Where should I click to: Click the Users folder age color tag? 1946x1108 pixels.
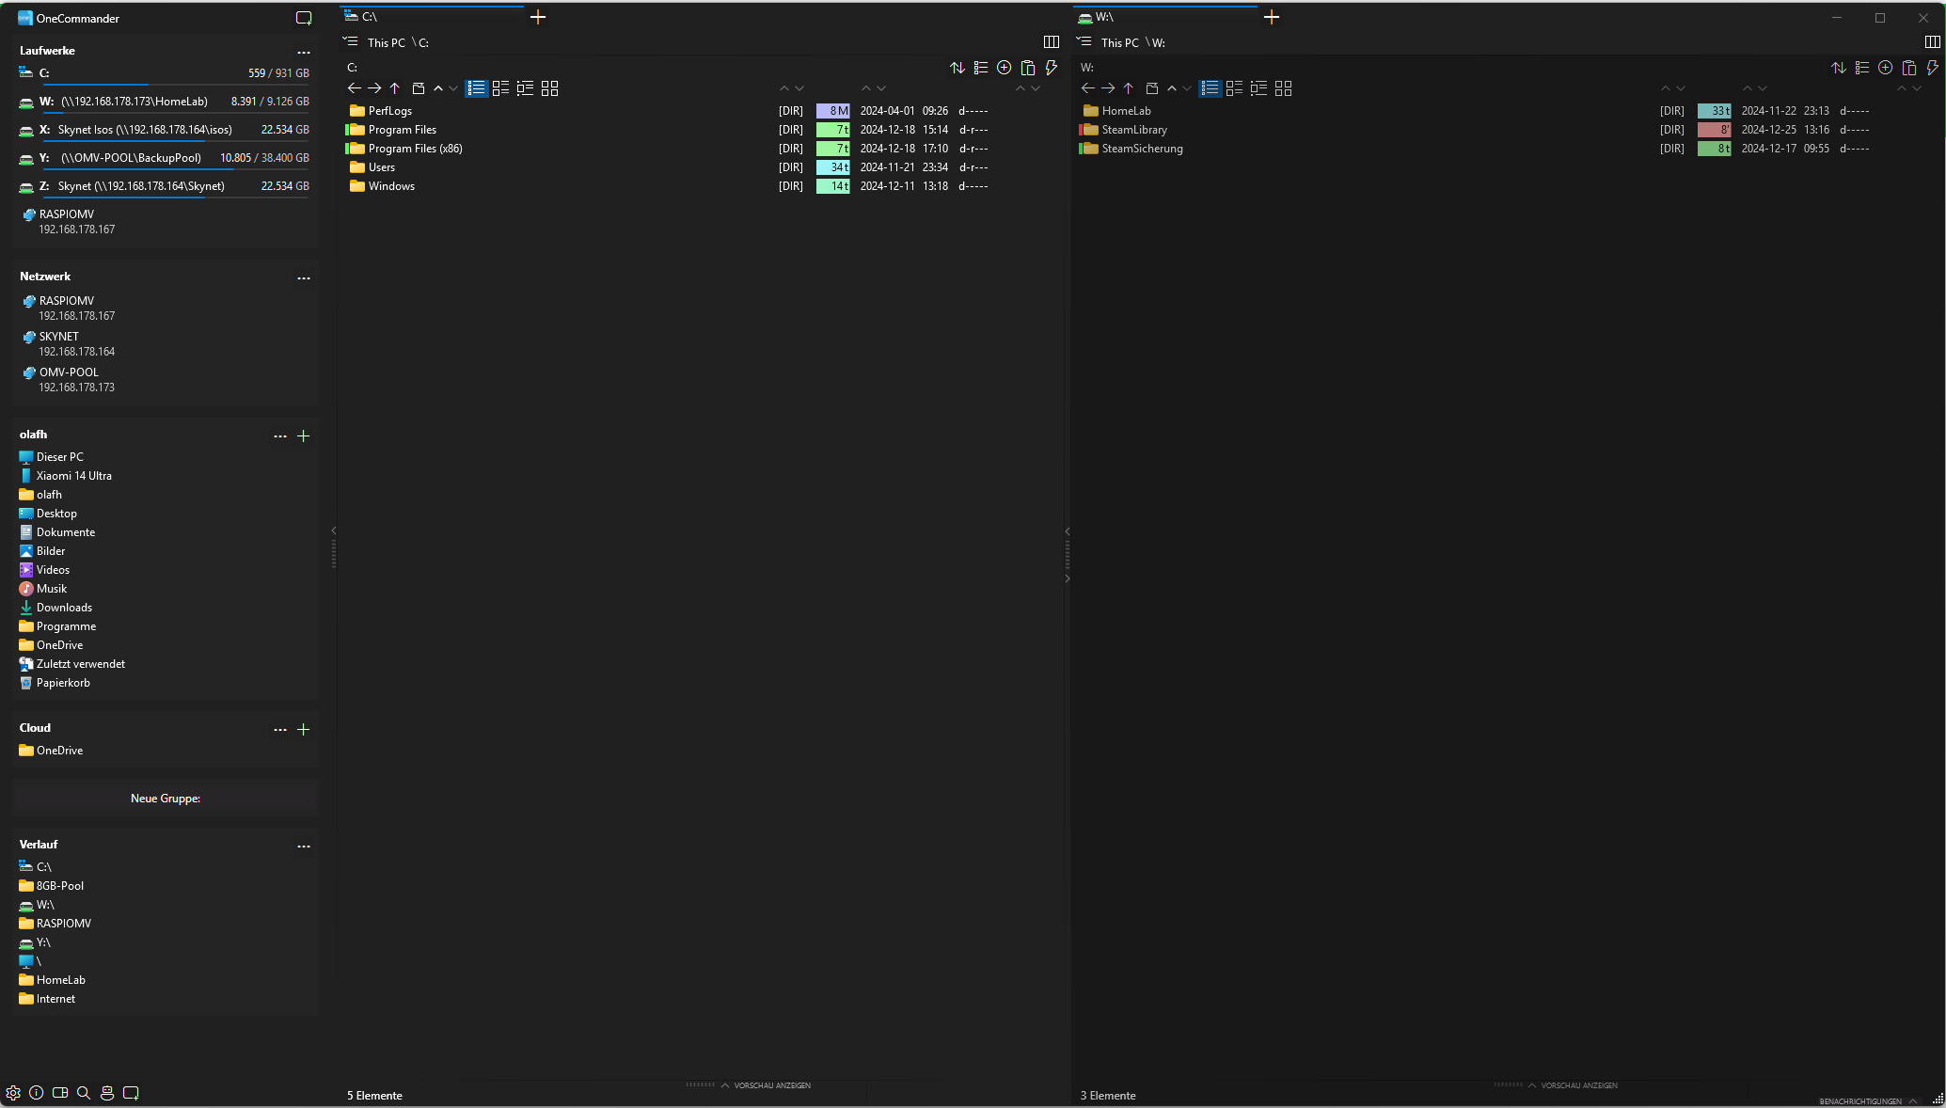(x=833, y=167)
